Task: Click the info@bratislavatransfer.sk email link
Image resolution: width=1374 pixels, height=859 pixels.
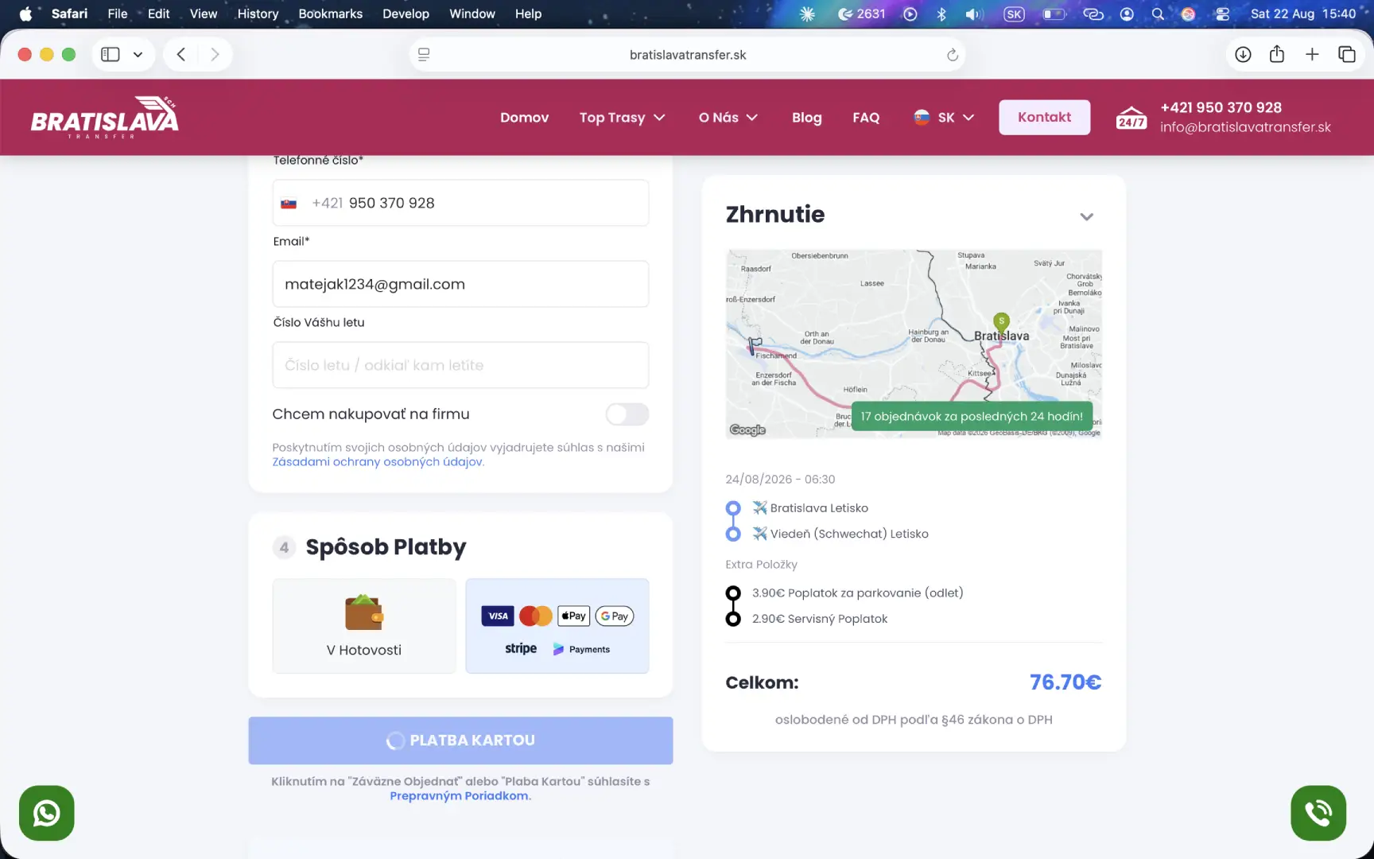Action: (1245, 127)
